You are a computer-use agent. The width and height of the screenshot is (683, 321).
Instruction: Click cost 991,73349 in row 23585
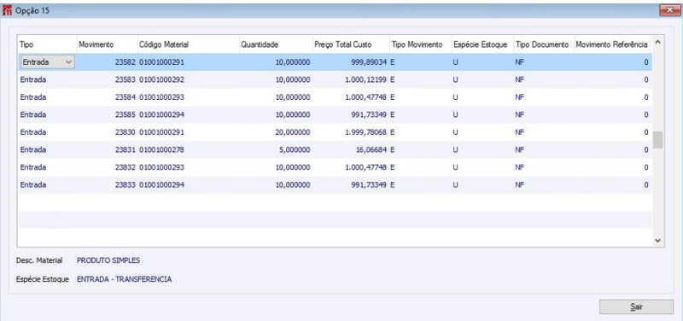pyautogui.click(x=369, y=114)
